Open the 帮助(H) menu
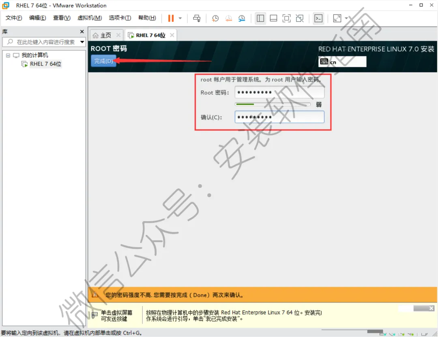This screenshot has height=337, width=438. pos(147,18)
